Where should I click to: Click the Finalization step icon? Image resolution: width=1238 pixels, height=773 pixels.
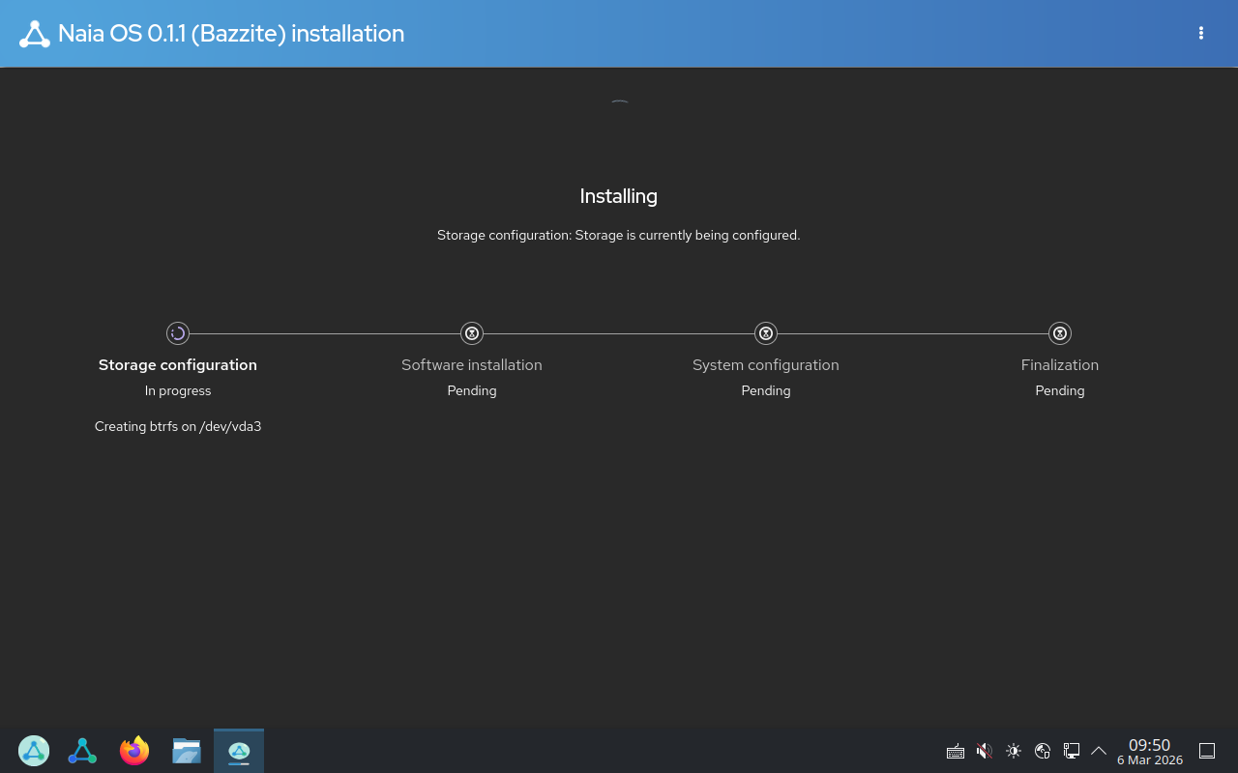pos(1059,333)
